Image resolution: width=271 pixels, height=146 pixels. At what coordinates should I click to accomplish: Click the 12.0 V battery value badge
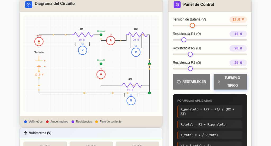(238, 19)
